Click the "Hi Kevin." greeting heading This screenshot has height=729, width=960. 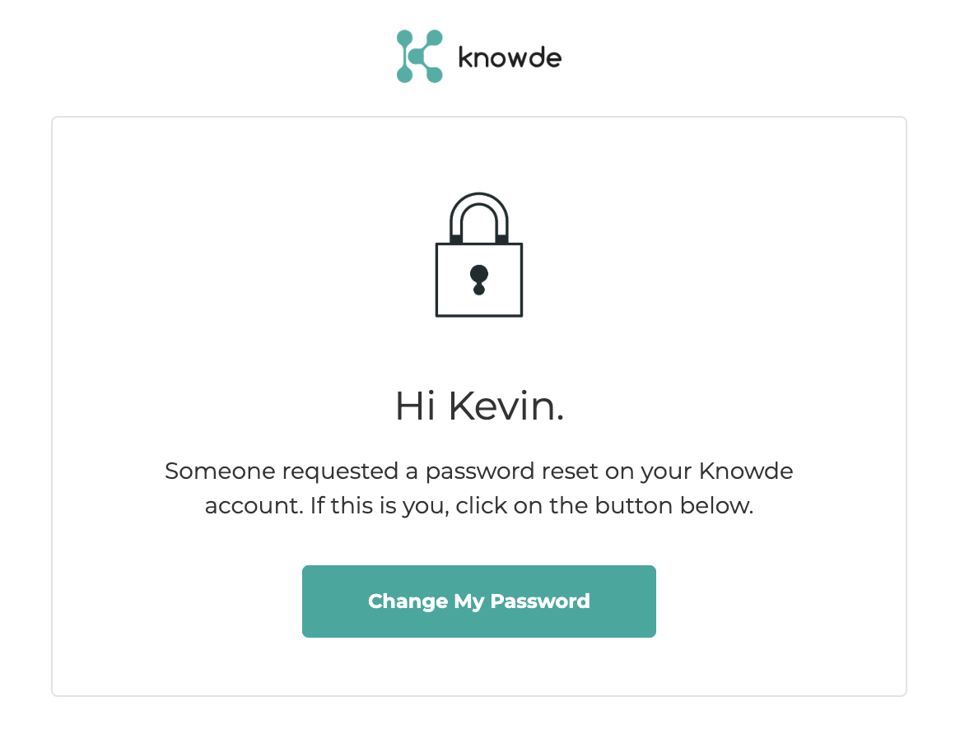click(479, 406)
